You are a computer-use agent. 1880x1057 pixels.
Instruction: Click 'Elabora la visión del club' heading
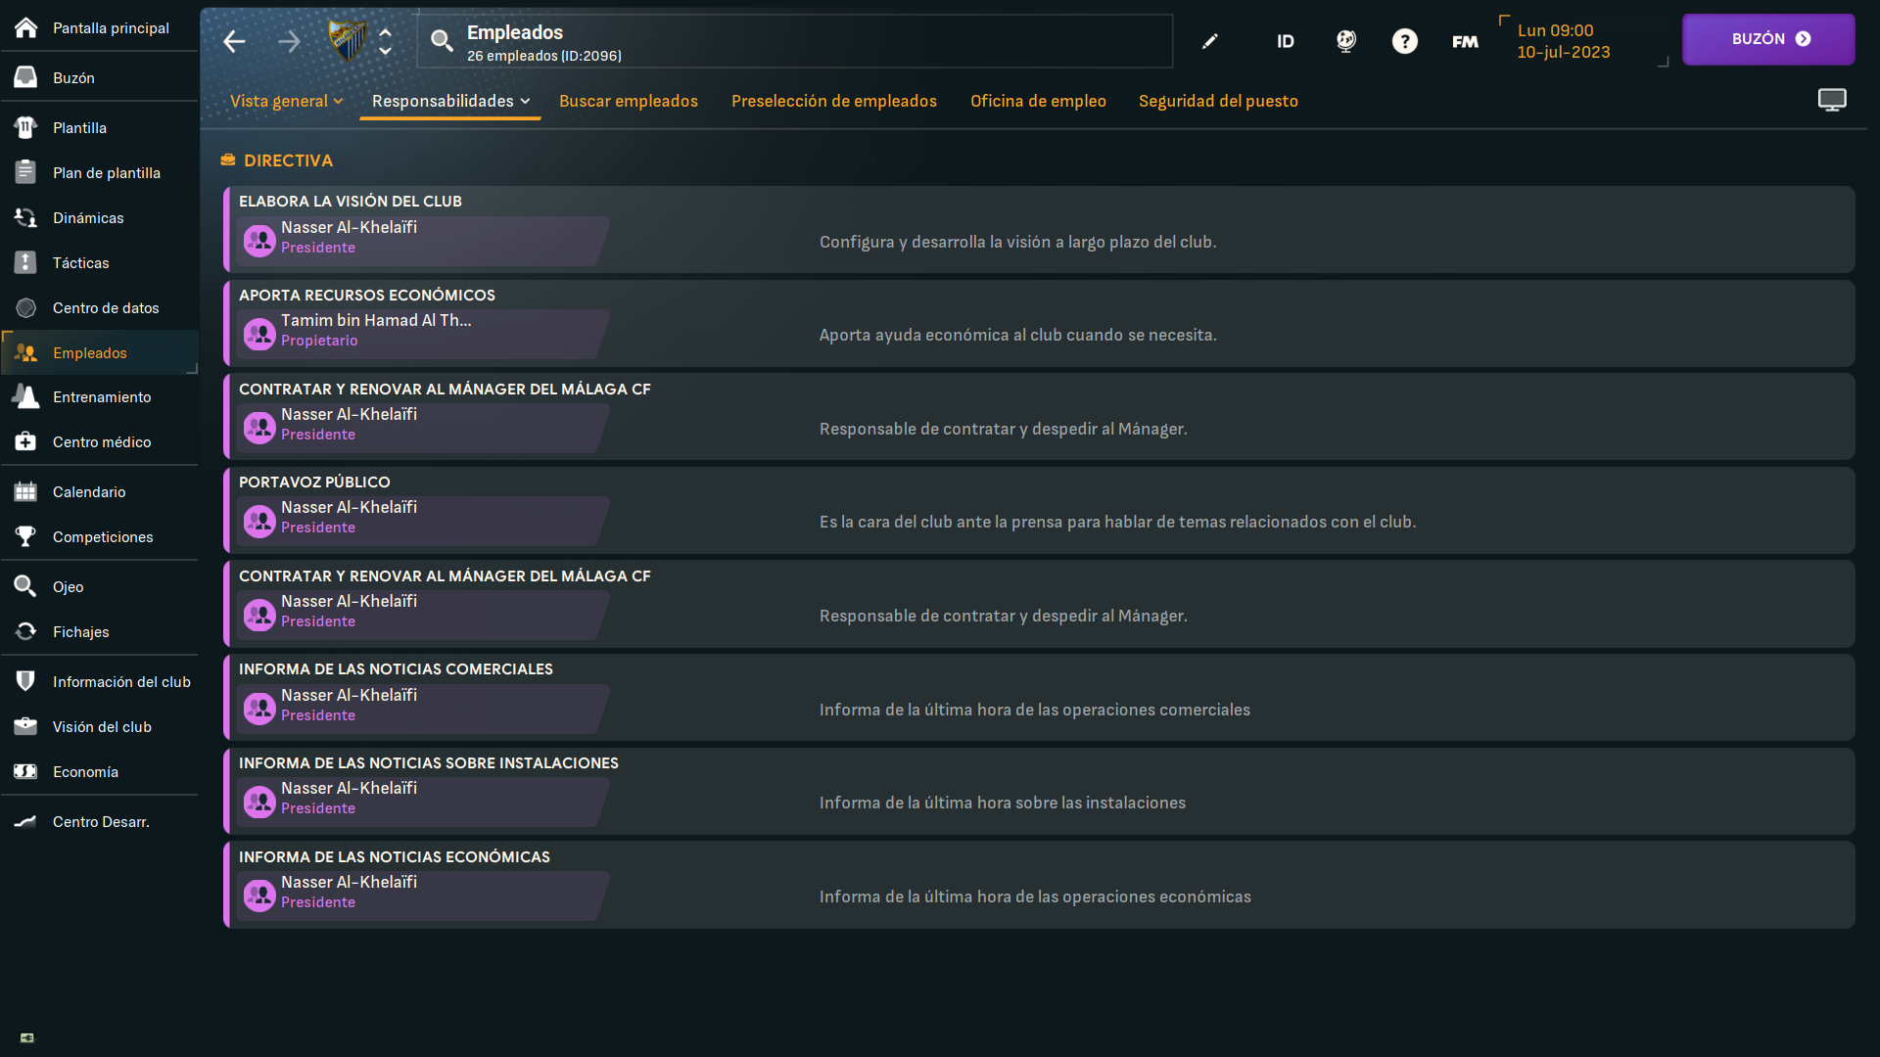tap(351, 201)
